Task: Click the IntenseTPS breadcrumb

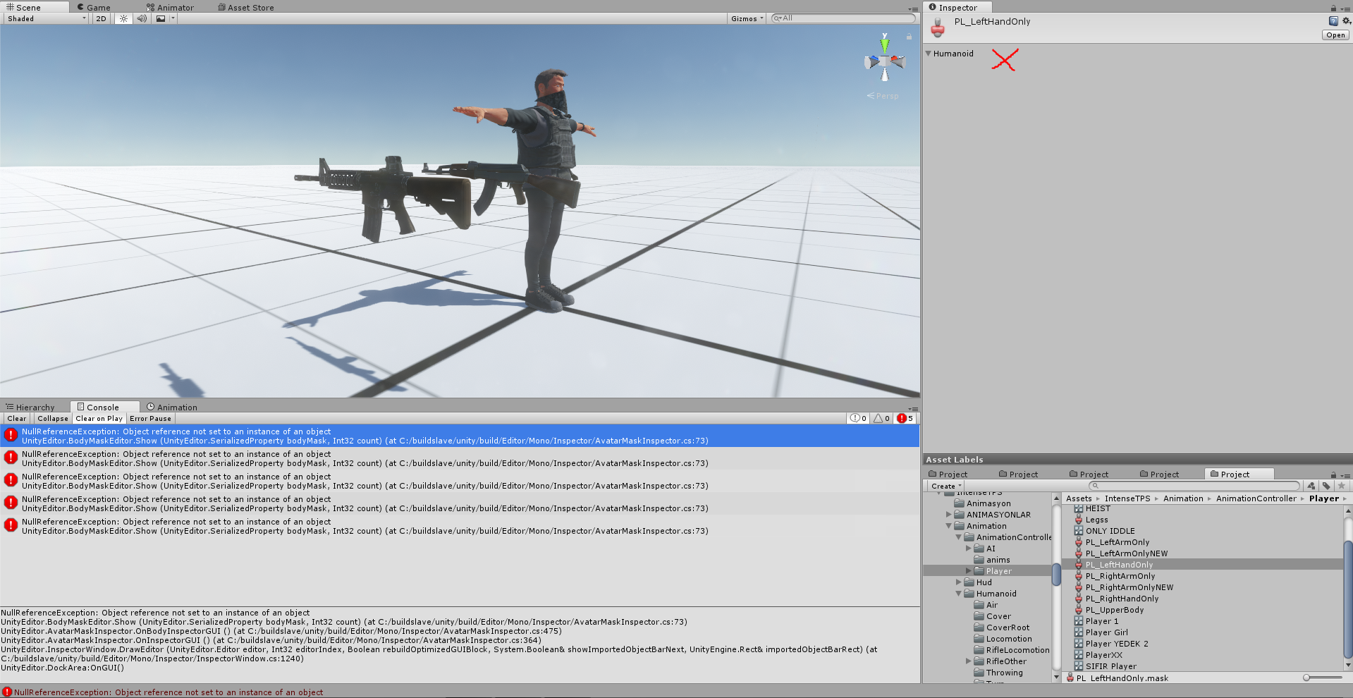Action: point(1127,498)
